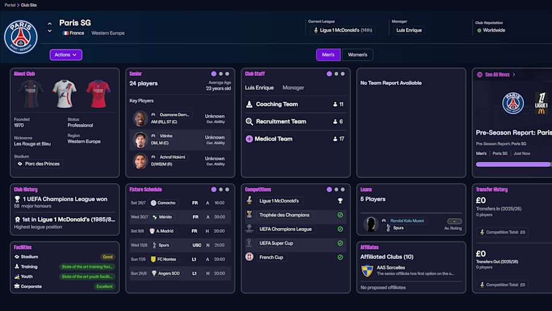This screenshot has height=311, width=552.
Task: Open the Angers SCO crest icon
Action: [x=154, y=273]
